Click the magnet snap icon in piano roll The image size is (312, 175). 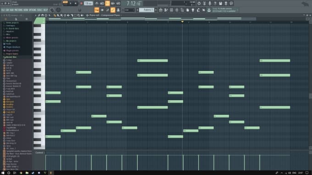42,15
